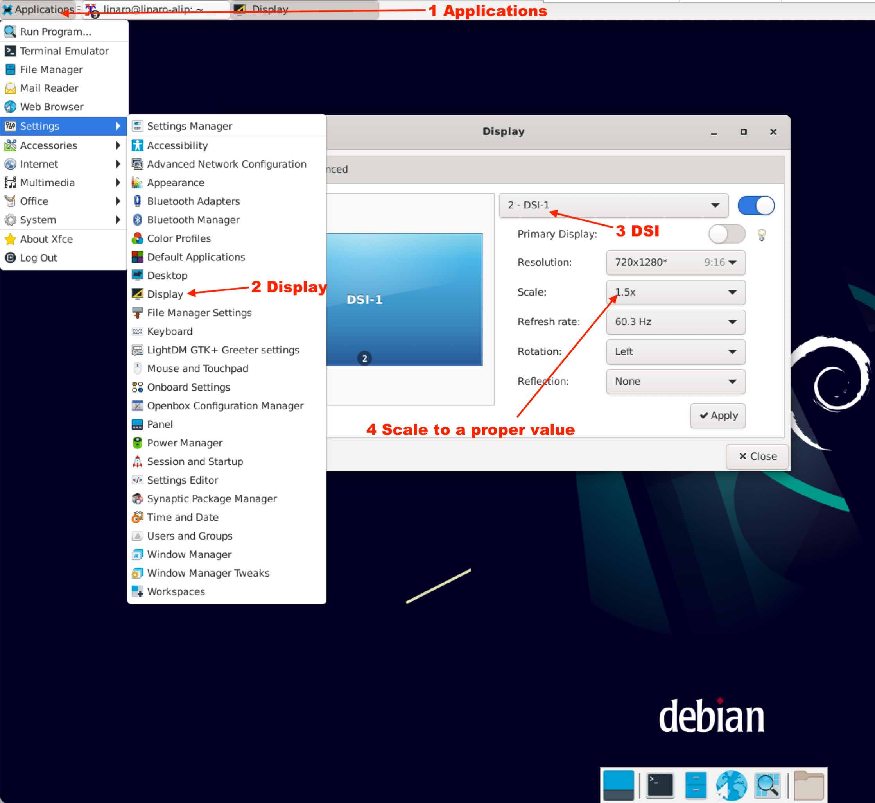Screen dimensions: 875x803
Task: Expand the Internet submenu
Action: coord(64,164)
